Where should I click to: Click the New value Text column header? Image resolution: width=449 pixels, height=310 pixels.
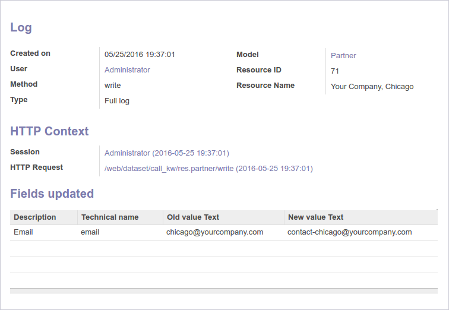click(x=315, y=217)
